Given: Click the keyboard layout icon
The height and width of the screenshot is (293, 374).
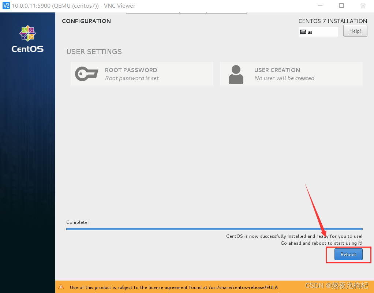Looking at the screenshot, I should (303, 32).
